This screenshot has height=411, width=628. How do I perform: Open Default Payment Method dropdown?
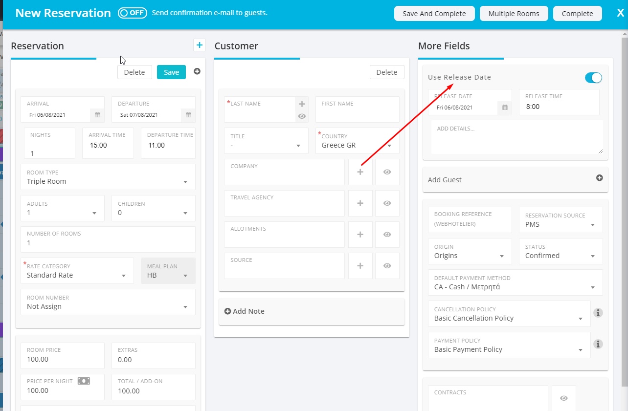click(x=516, y=282)
